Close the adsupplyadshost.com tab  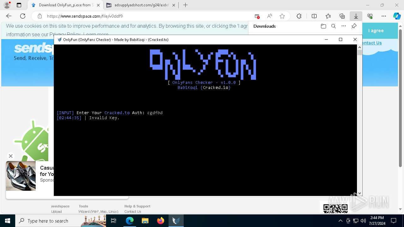coord(174,5)
